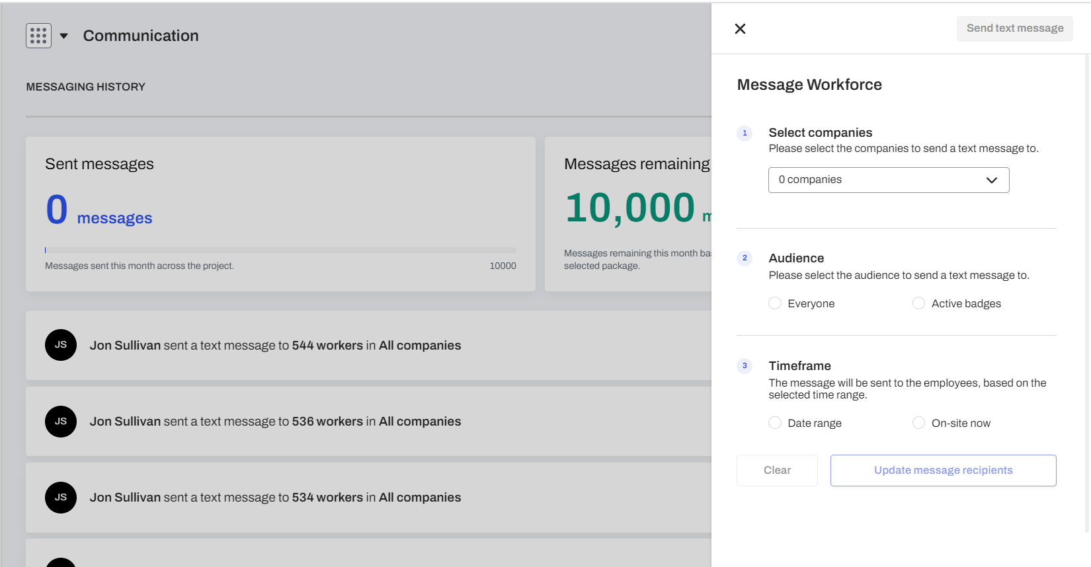Open message sent to 536 workers
The width and height of the screenshot is (1091, 567).
368,422
